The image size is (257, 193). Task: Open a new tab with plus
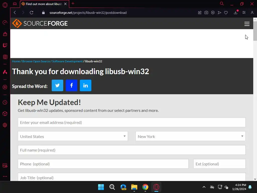click(x=73, y=4)
